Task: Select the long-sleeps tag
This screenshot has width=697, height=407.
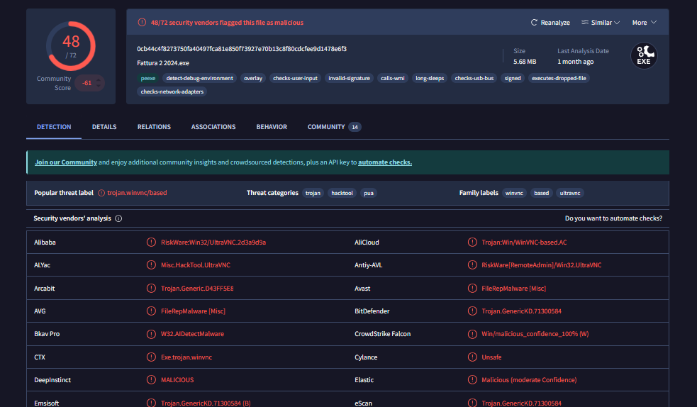Action: point(430,78)
